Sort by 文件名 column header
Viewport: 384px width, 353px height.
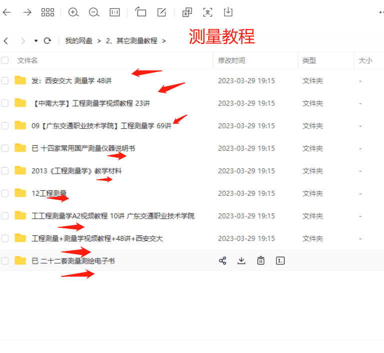click(27, 61)
